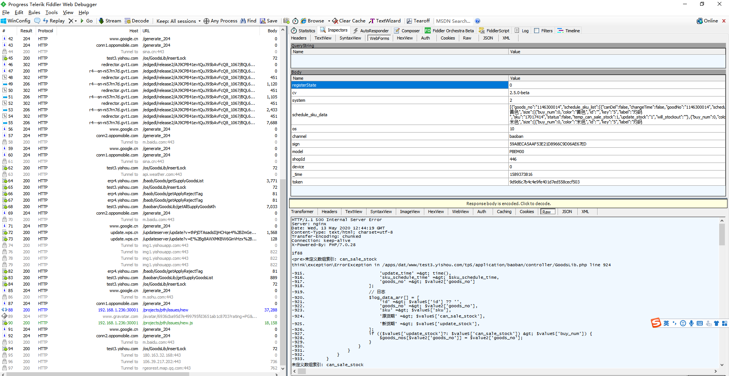Toggle the Filters checkbox tab
This screenshot has width=729, height=376.
(543, 30)
